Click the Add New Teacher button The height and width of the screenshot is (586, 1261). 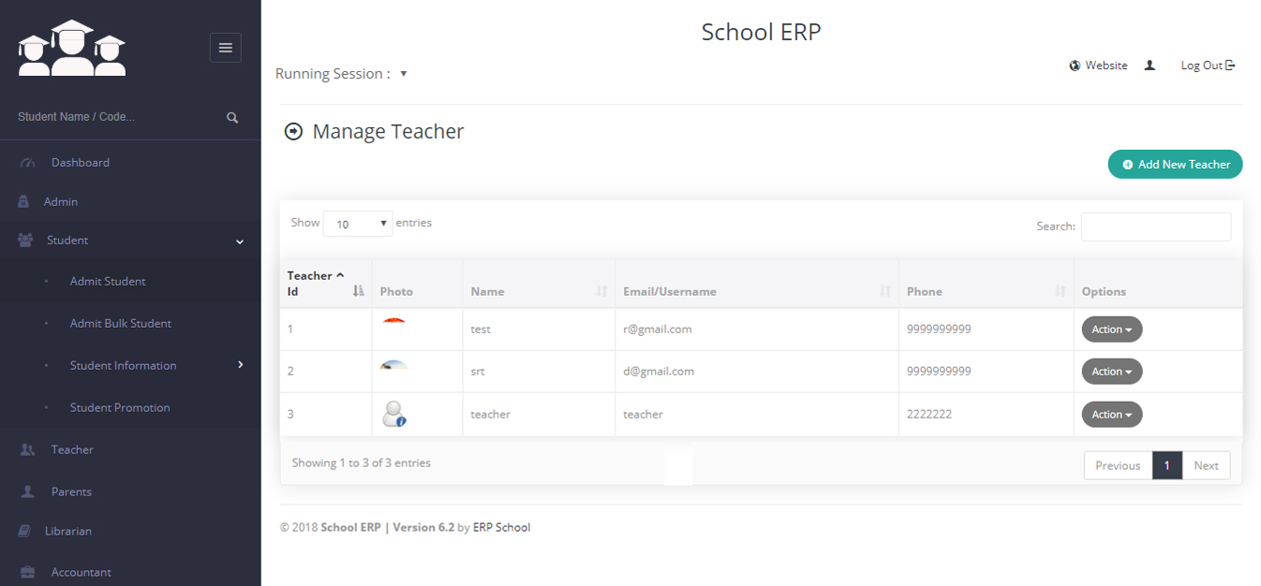[x=1175, y=165]
